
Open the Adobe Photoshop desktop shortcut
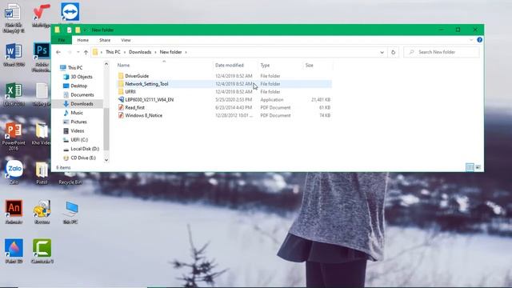42,57
